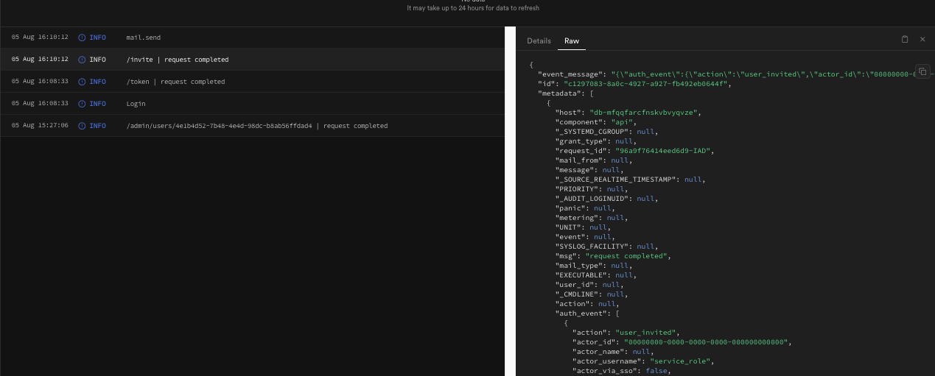This screenshot has width=935, height=376.
Task: Click the "_SYSTEMD_CGROUP": null line
Action: tap(606, 132)
